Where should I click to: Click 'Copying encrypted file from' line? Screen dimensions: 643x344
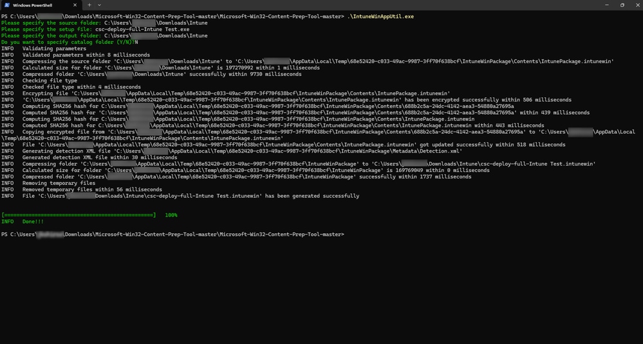[318, 135]
